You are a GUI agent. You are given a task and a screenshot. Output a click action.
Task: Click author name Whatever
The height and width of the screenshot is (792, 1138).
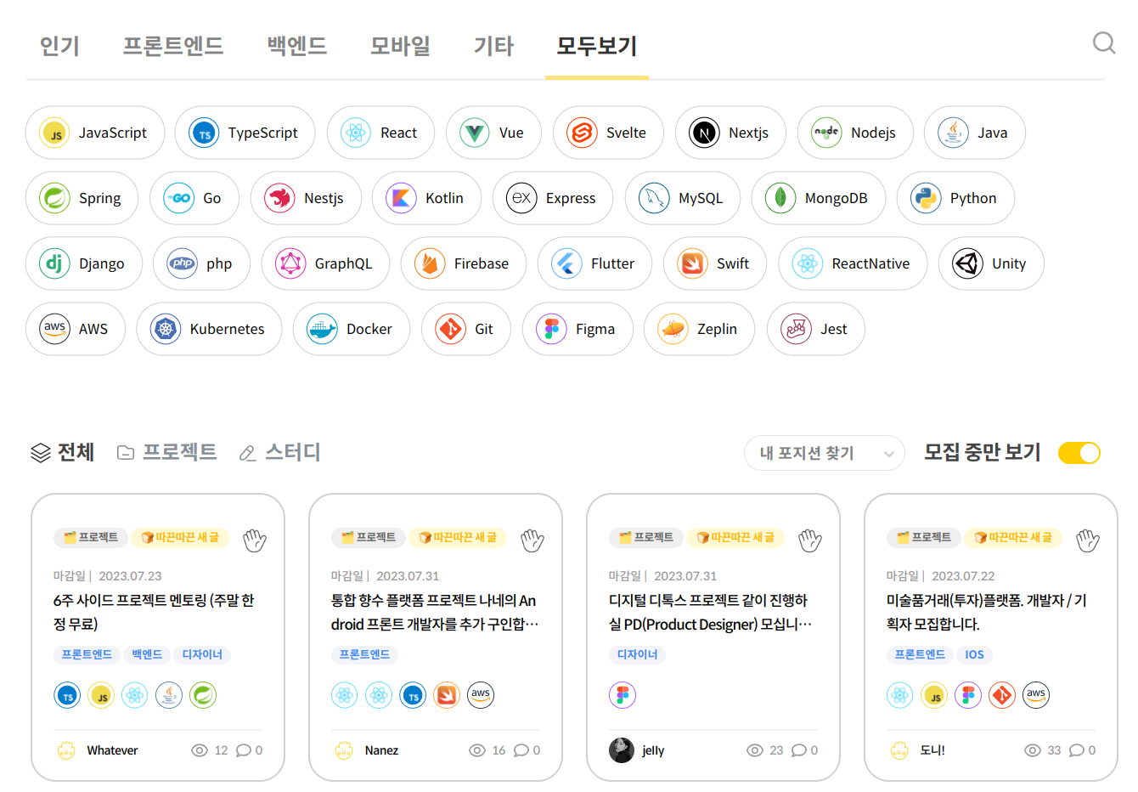tap(112, 750)
